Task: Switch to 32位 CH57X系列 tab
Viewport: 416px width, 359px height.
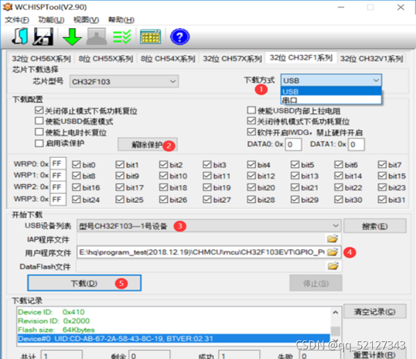Action: 233,58
